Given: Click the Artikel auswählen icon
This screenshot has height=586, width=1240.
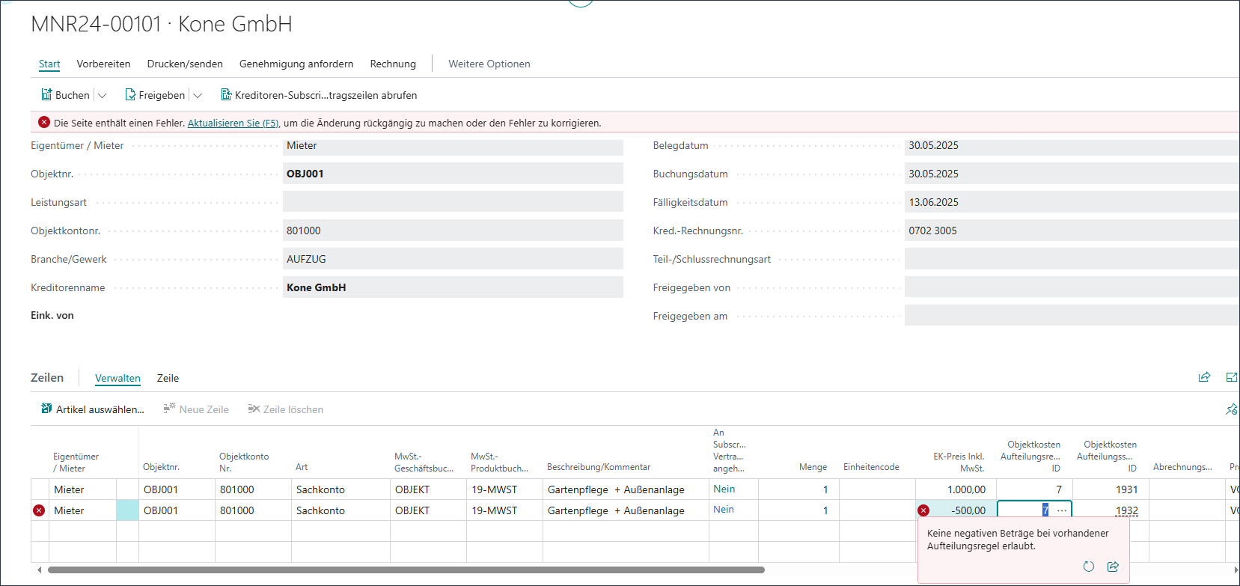Looking at the screenshot, I should [x=46, y=409].
